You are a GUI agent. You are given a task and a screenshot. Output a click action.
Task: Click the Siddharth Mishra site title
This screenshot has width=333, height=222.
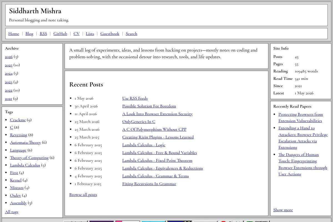[35, 11]
